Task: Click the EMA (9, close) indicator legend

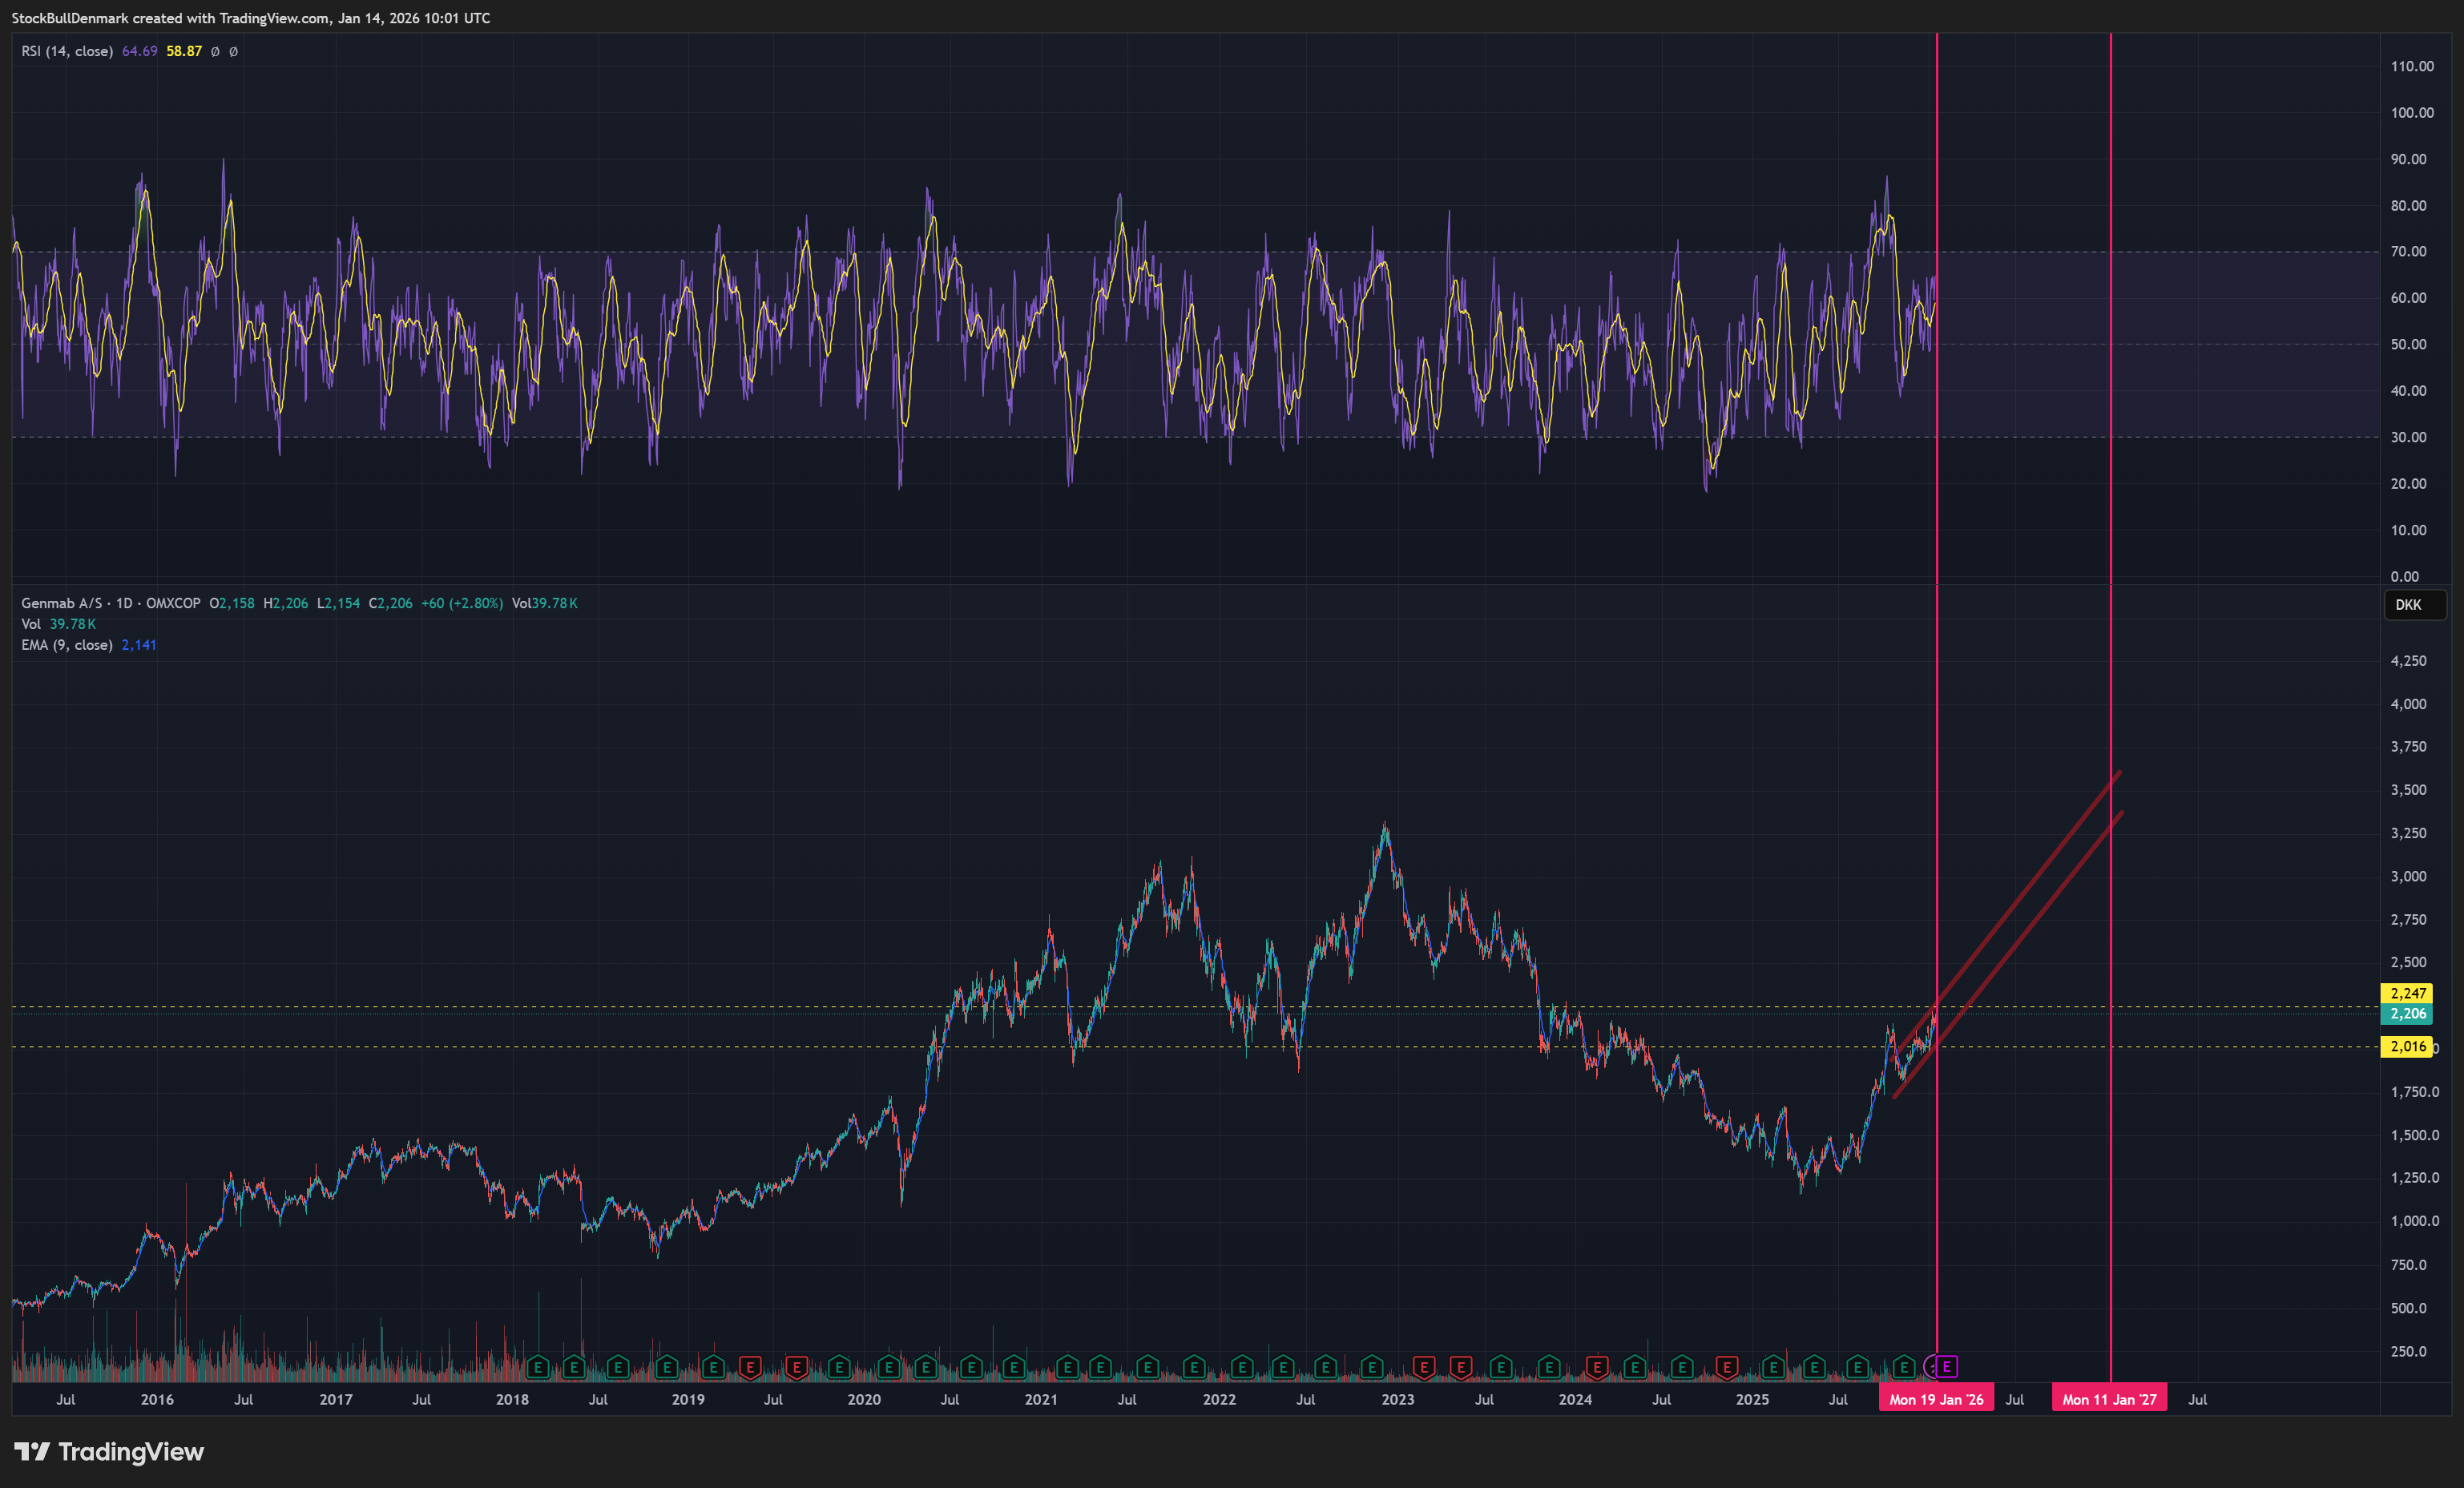Action: [x=67, y=645]
